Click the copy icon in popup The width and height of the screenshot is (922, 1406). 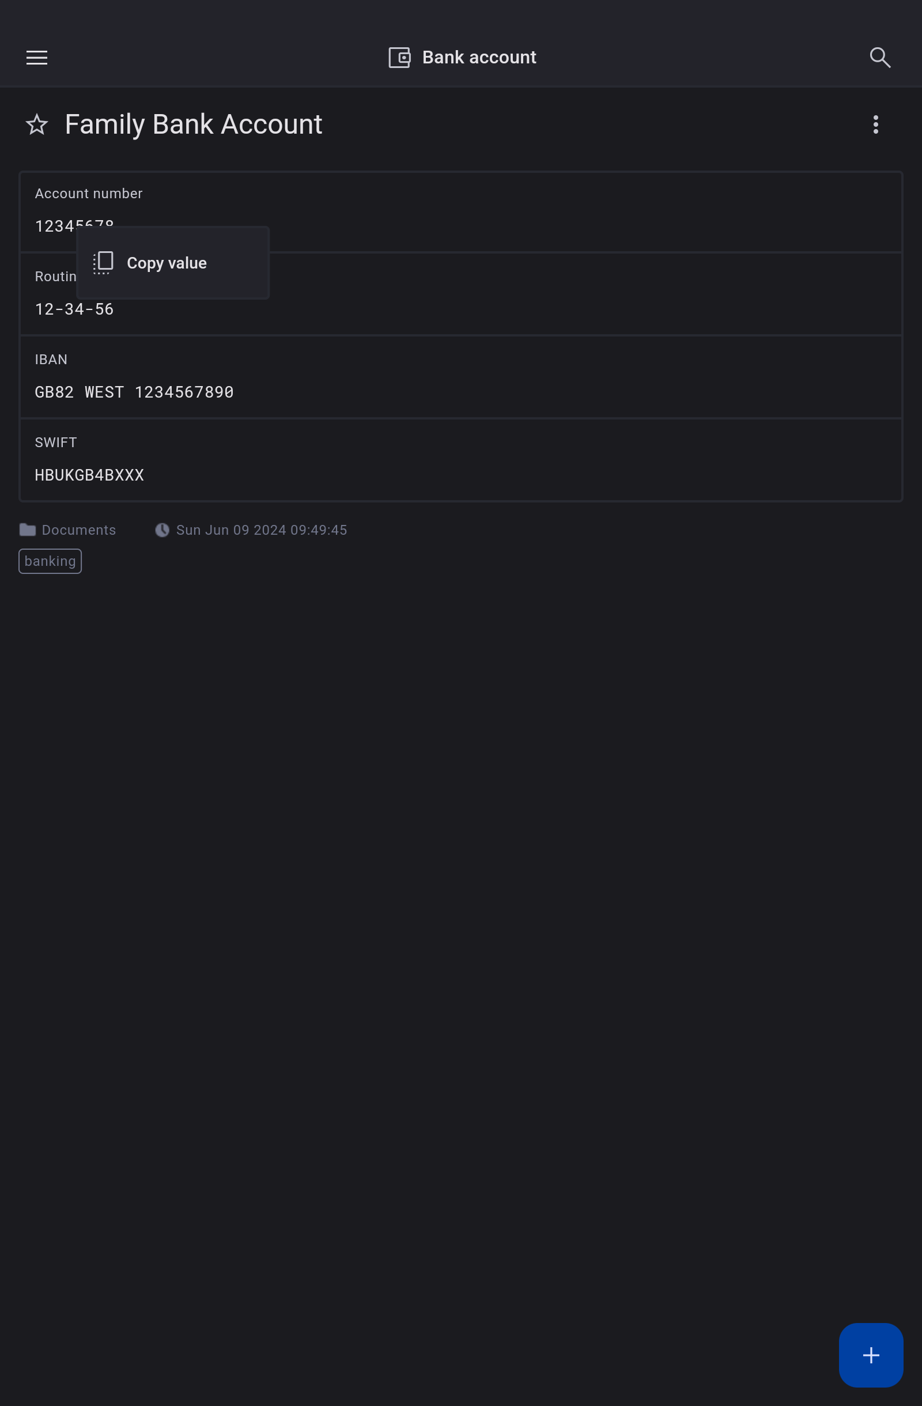pyautogui.click(x=103, y=263)
